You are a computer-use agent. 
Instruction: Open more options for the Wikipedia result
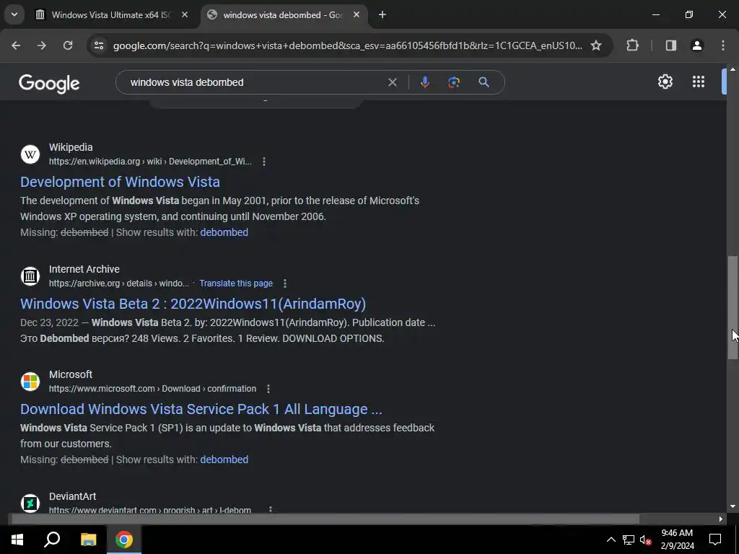tap(264, 162)
